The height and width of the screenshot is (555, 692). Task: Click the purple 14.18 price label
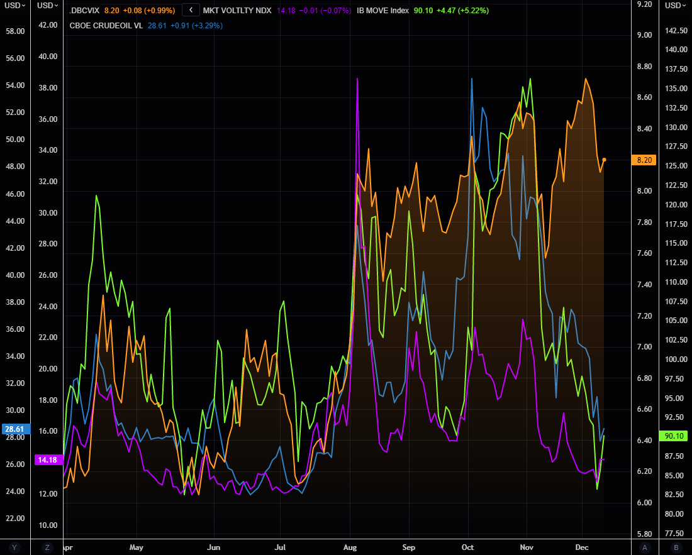[x=47, y=460]
